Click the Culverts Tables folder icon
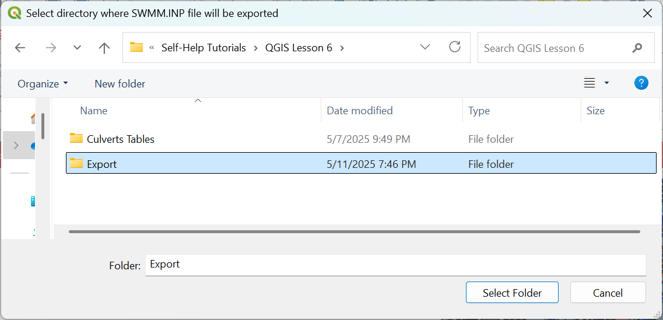The image size is (663, 320). click(x=76, y=139)
